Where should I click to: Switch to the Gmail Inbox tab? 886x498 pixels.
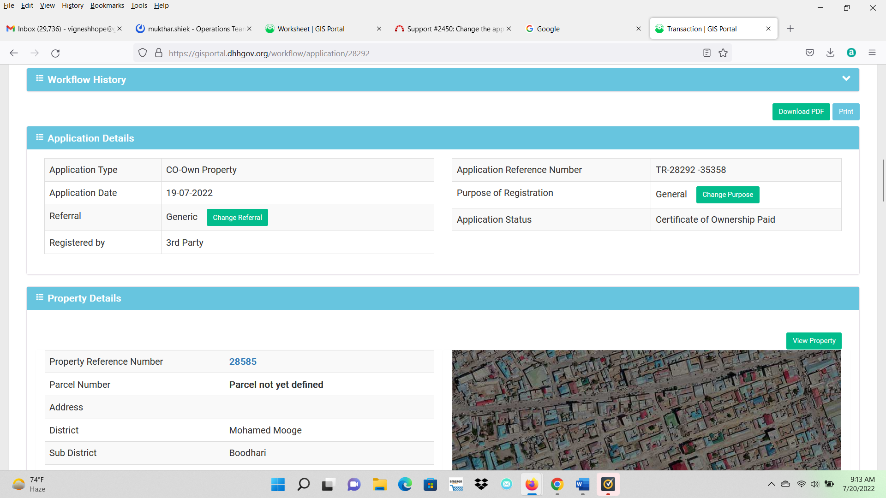tap(64, 29)
